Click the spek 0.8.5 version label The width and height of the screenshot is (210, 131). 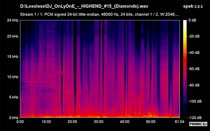[193, 6]
